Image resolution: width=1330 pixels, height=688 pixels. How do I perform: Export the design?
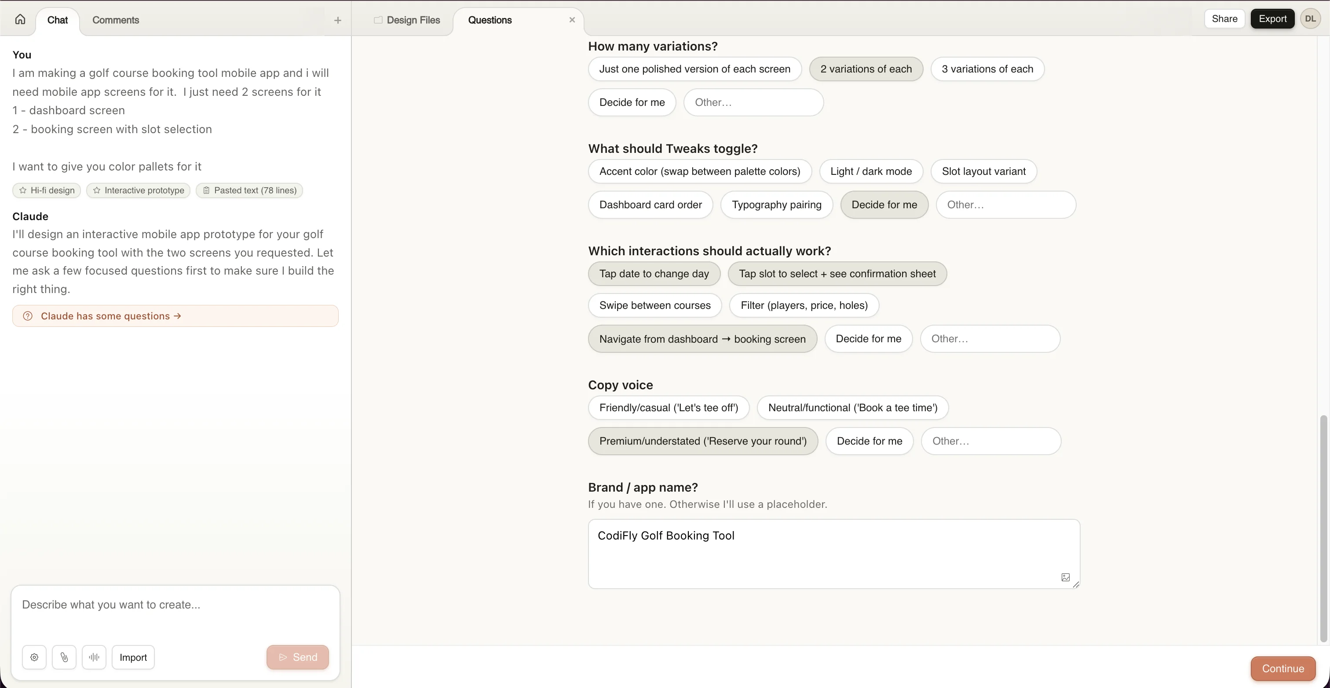1272,18
